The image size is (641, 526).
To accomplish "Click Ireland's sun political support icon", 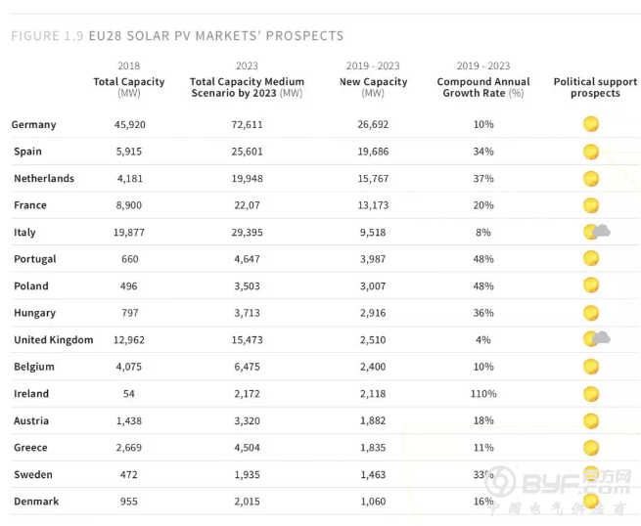I will [x=590, y=394].
